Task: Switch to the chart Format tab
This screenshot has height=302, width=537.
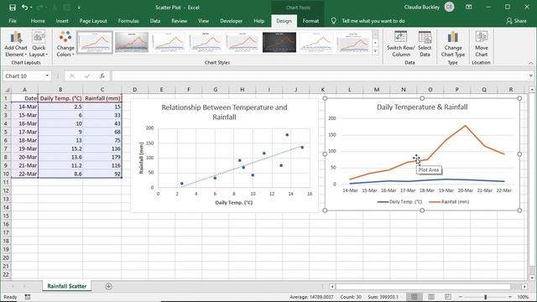Action: tap(310, 21)
